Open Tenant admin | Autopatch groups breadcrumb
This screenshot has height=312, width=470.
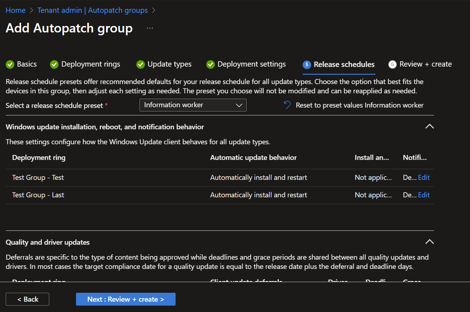[92, 10]
